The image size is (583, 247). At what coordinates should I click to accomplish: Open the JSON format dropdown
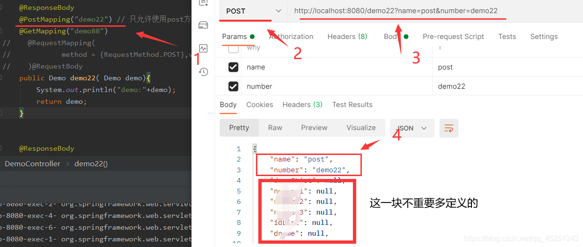point(413,128)
